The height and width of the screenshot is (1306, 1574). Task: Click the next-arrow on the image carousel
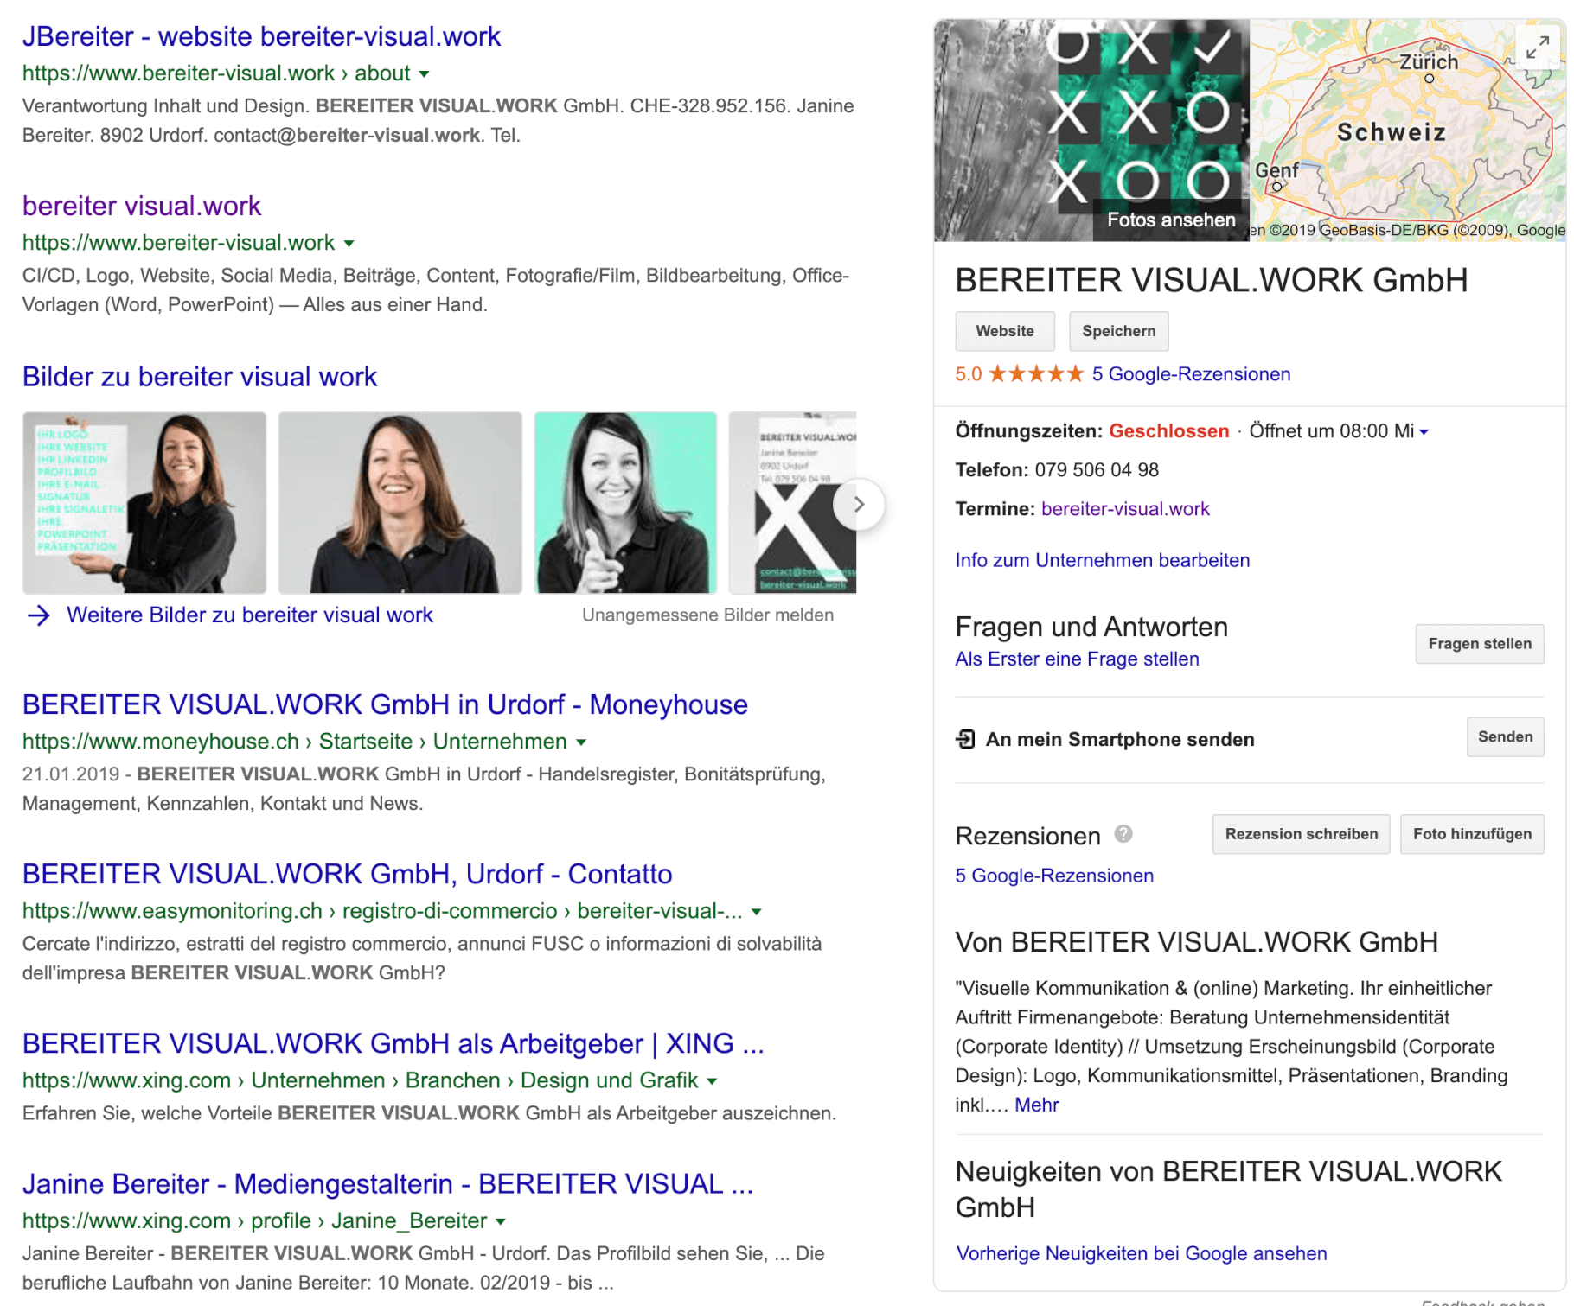(x=858, y=504)
